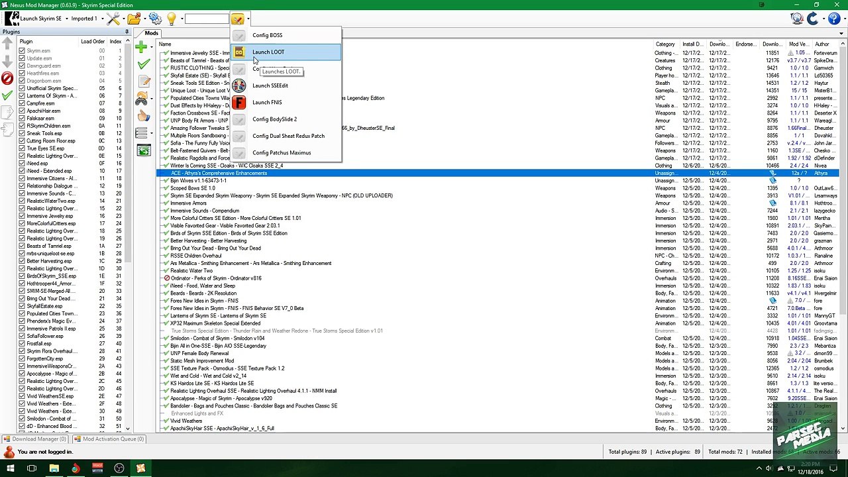This screenshot has height=477, width=848.
Task: Click the red offline user icon in status bar
Action: coord(9,452)
